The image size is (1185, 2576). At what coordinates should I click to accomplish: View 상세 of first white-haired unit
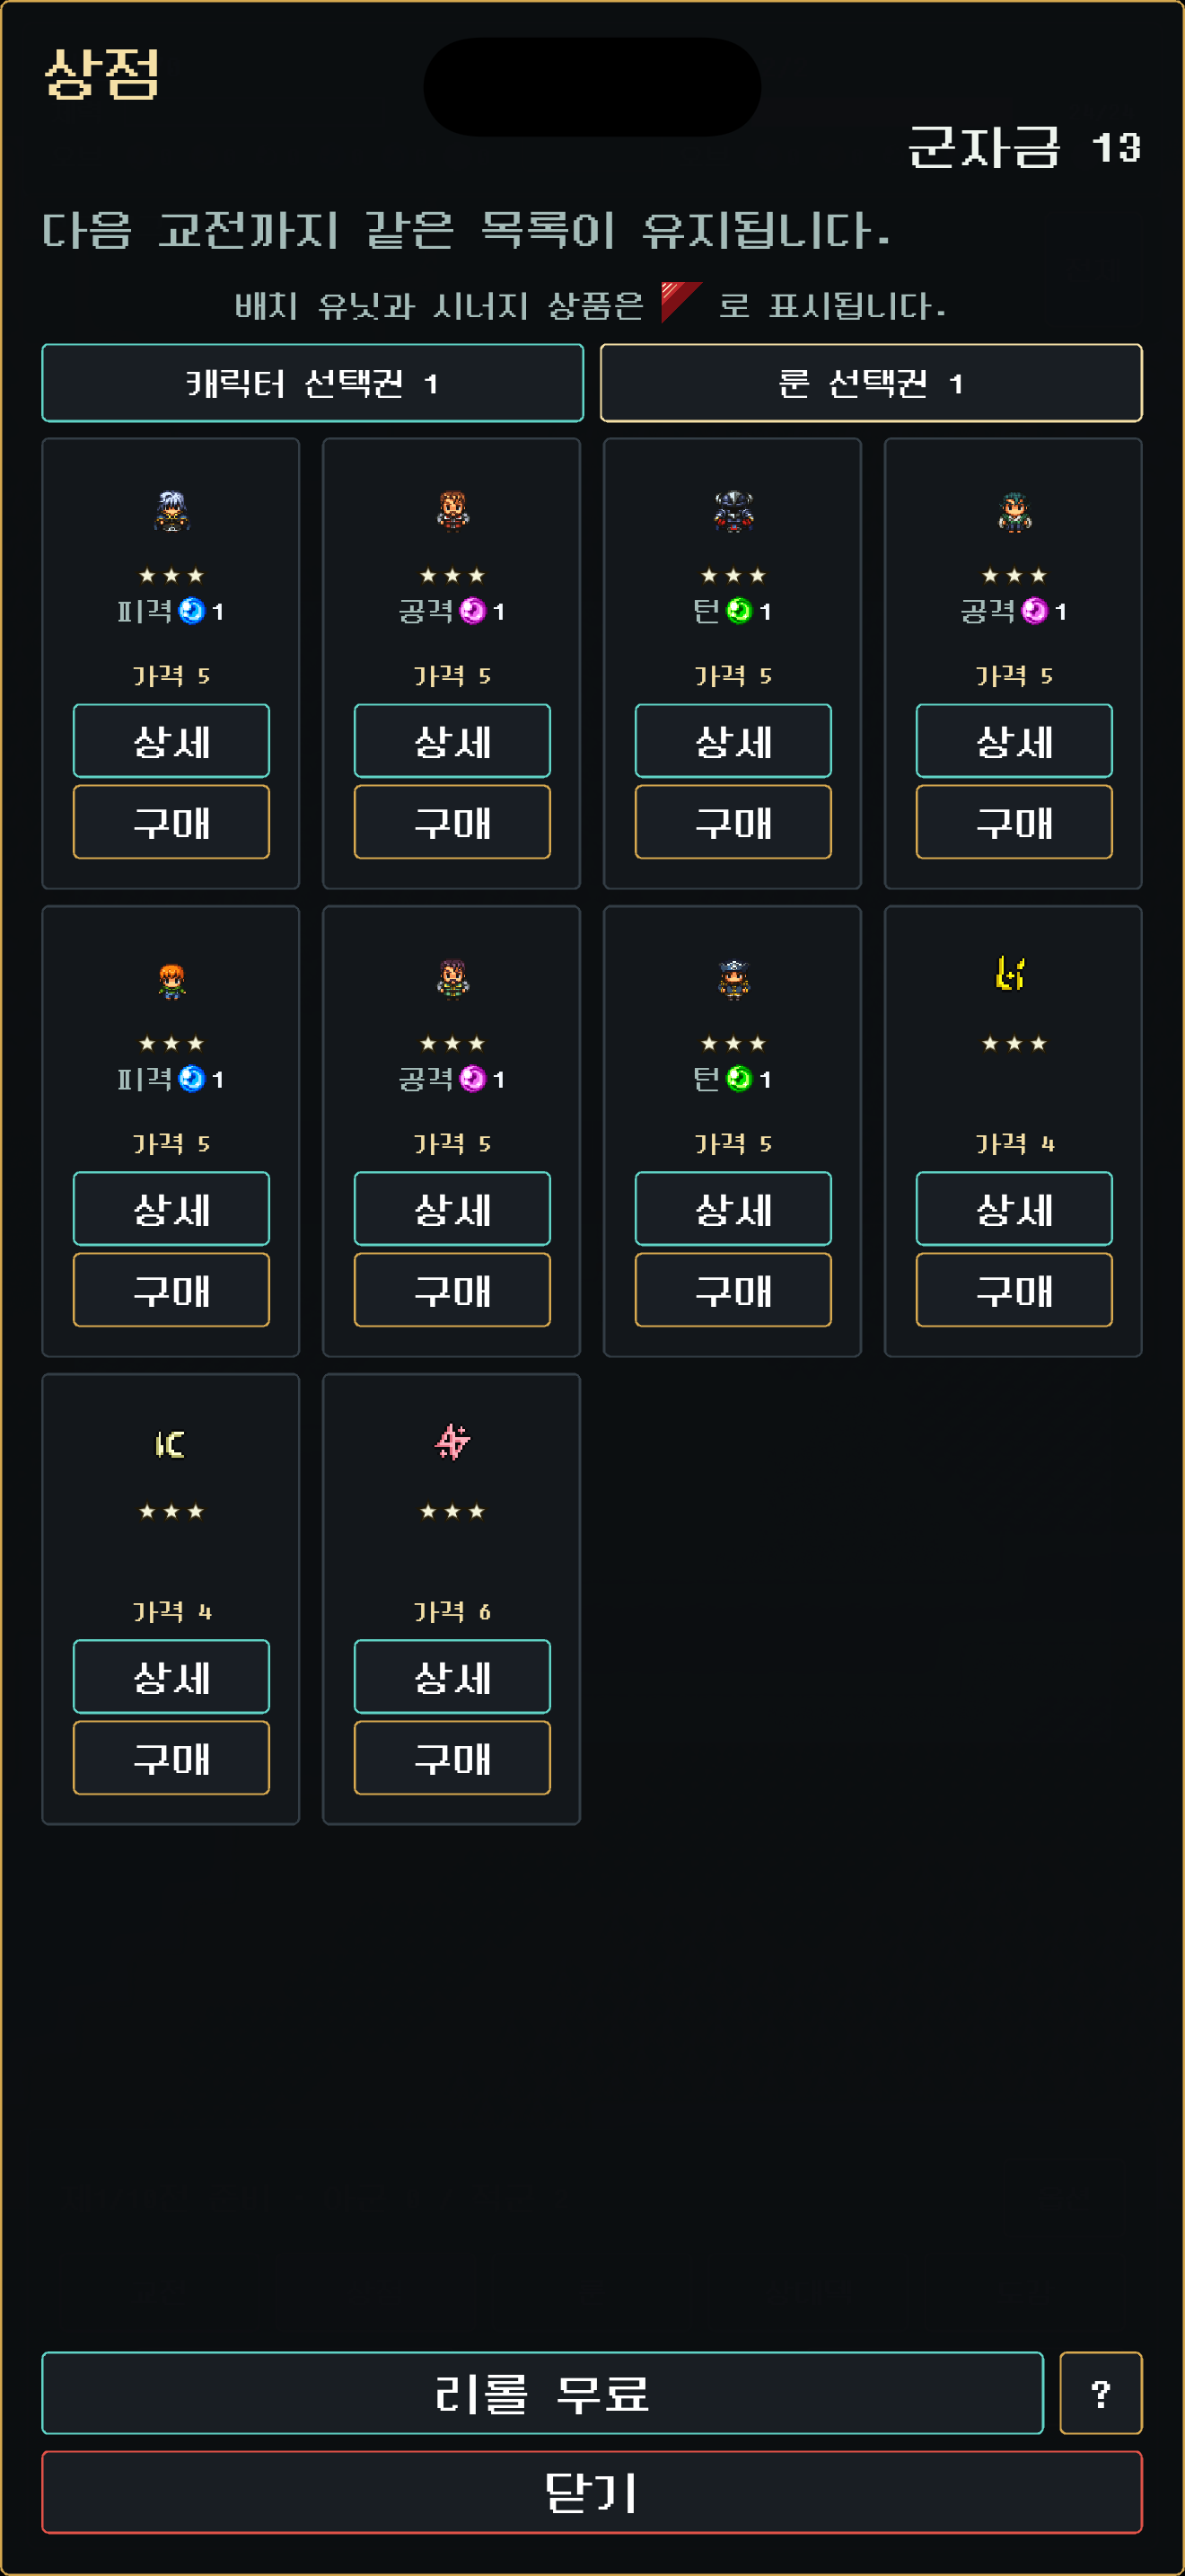click(x=171, y=741)
